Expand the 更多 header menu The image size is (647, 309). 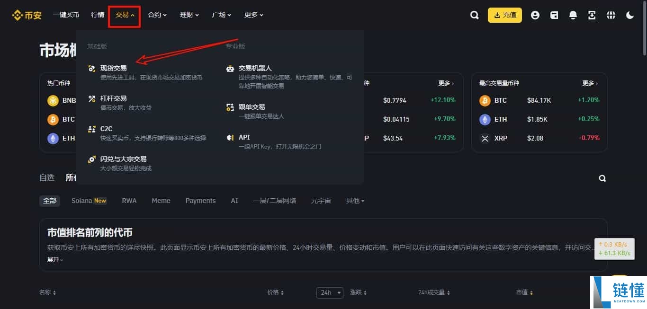[x=254, y=15]
